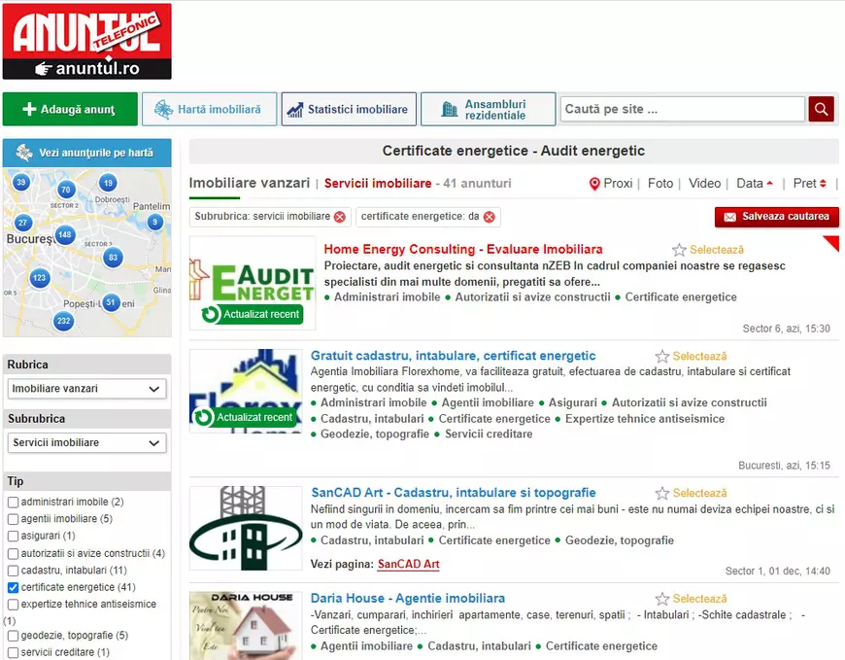This screenshot has width=845, height=660.
Task: Switch to the Imobiliare vanzari tab
Action: tap(247, 183)
